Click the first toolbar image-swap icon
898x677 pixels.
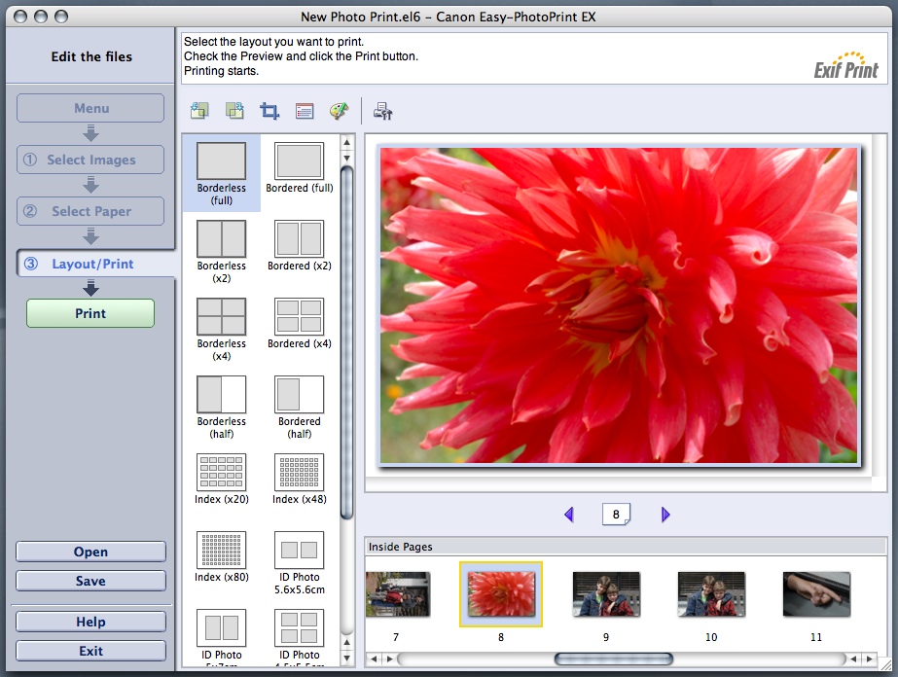(199, 111)
